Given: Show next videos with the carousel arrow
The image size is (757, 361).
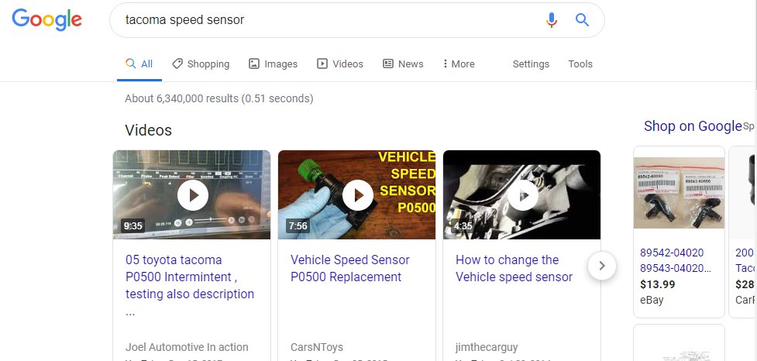Looking at the screenshot, I should tap(602, 266).
